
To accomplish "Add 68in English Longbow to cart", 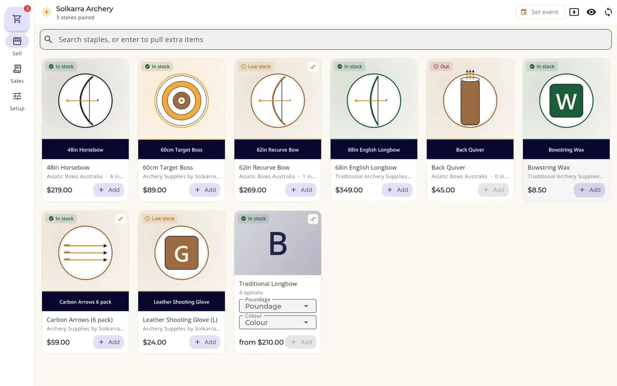I will pos(397,190).
